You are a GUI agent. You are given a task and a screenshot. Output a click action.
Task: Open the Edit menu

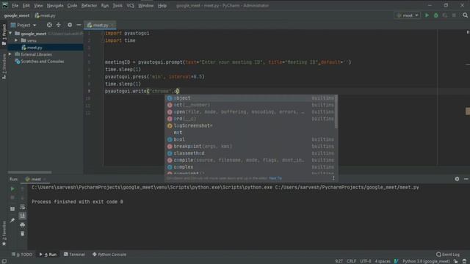pyautogui.click(x=26, y=5)
